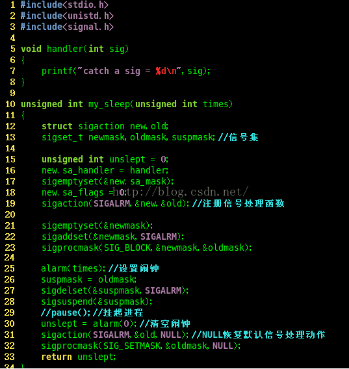Click the opening brace on line 6
This screenshot has height=369, width=349.
23,60
